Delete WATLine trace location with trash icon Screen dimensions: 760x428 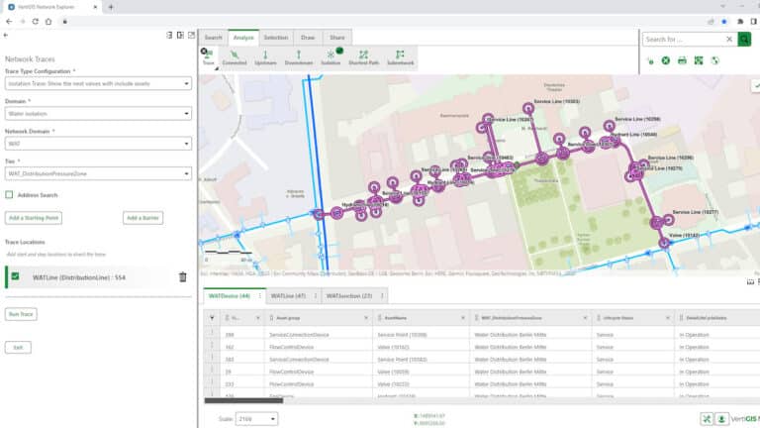pyautogui.click(x=182, y=277)
